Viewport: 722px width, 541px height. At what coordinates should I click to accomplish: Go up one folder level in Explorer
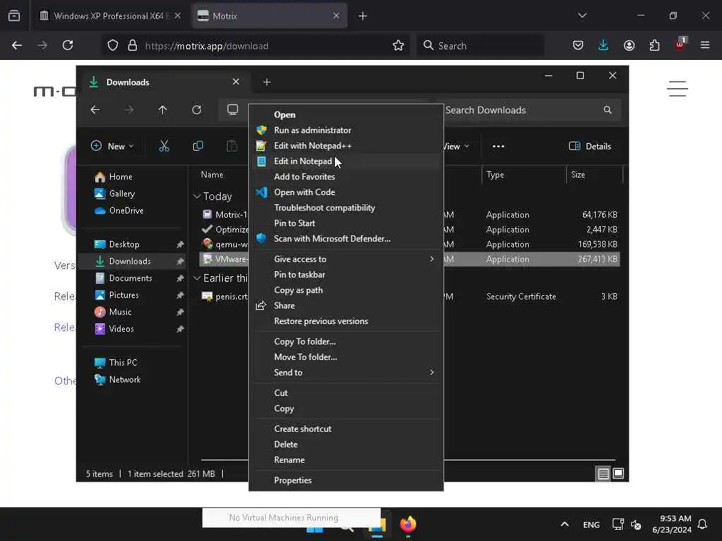(x=163, y=110)
